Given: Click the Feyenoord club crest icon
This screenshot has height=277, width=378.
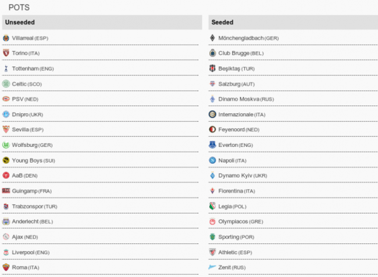Looking at the screenshot, I should tap(213, 129).
